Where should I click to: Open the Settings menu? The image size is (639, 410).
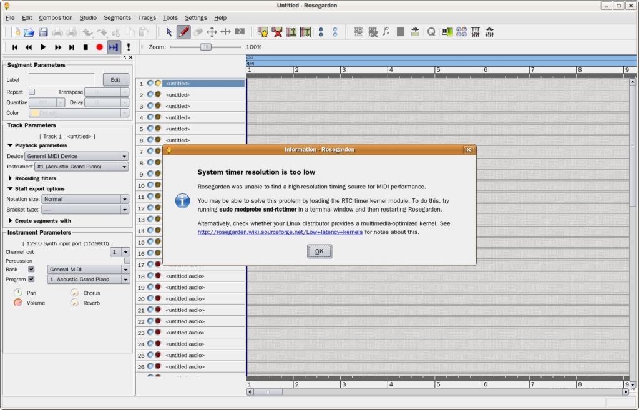pyautogui.click(x=195, y=18)
